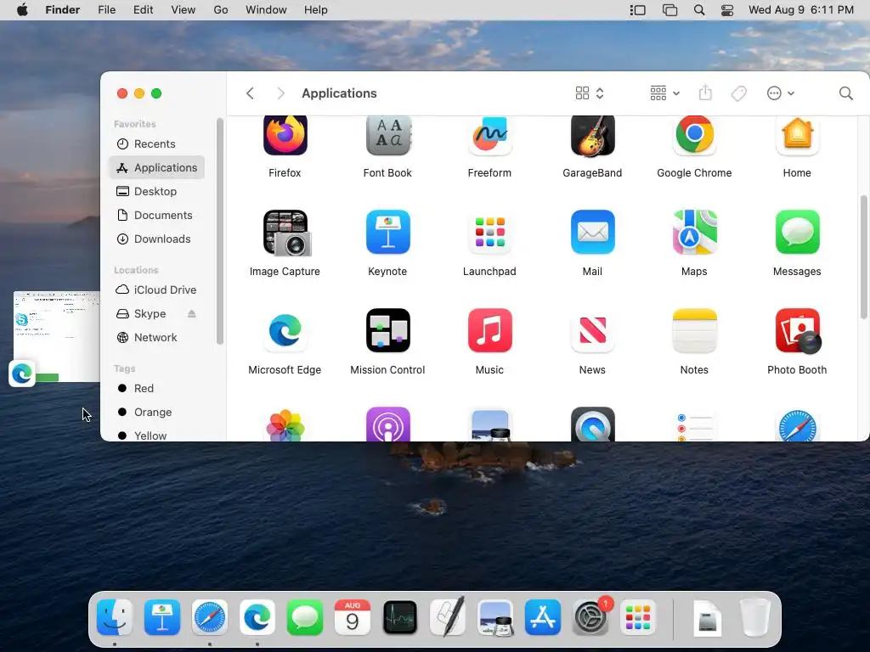Select the Image Capture app icon
The height and width of the screenshot is (652, 870).
[287, 233]
